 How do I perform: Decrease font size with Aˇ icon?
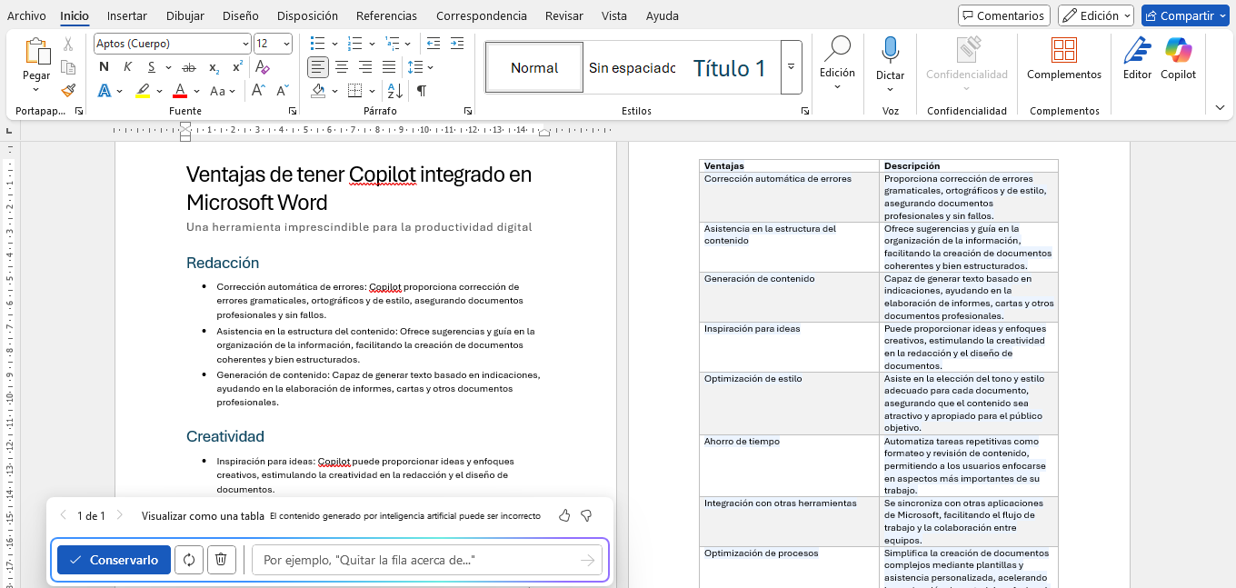(x=283, y=90)
